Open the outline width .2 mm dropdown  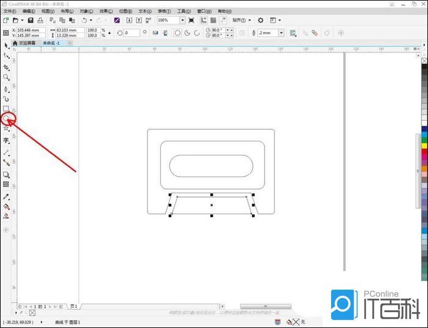tap(282, 33)
